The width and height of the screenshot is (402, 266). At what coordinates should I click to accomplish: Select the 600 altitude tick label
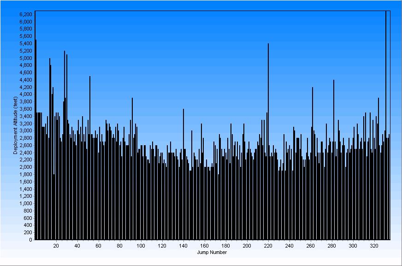click(x=28, y=218)
